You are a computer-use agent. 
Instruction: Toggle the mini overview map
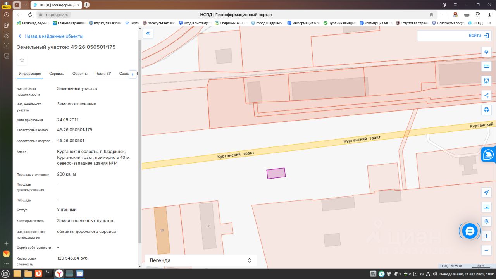486,207
